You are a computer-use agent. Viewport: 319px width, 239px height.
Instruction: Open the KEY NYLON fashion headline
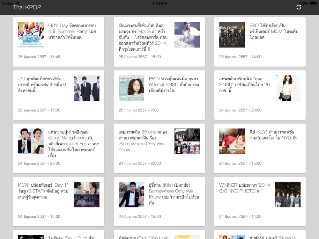point(273,135)
